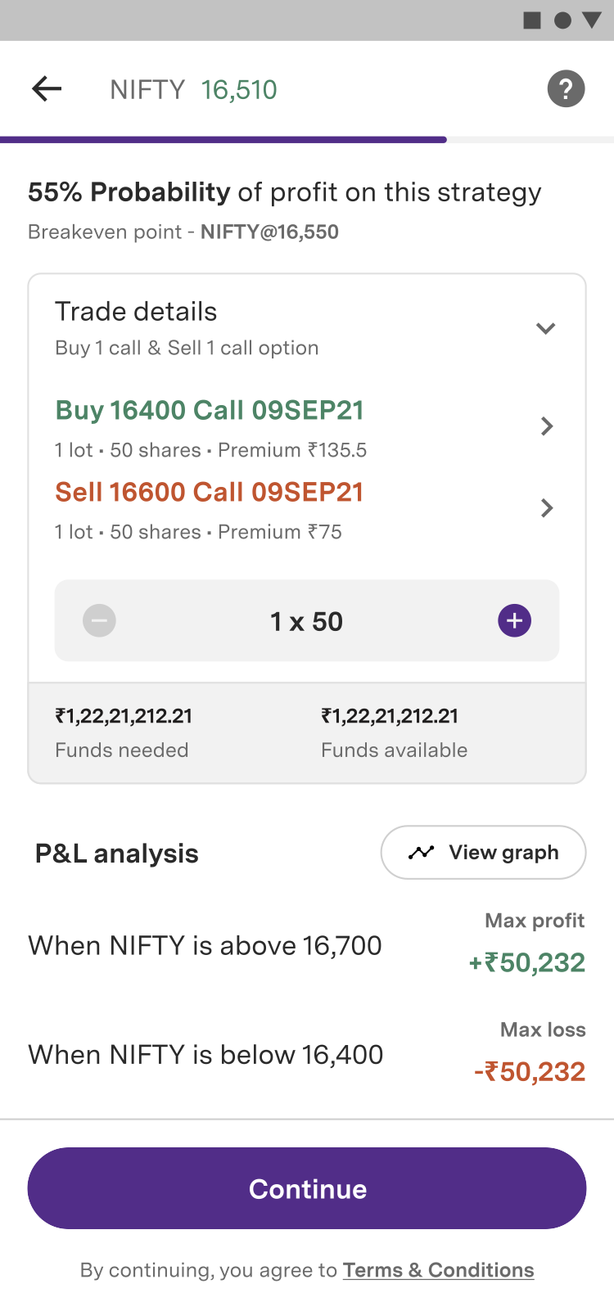This screenshot has height=1311, width=614.
Task: Tap the Funds available amount
Action: pos(390,716)
